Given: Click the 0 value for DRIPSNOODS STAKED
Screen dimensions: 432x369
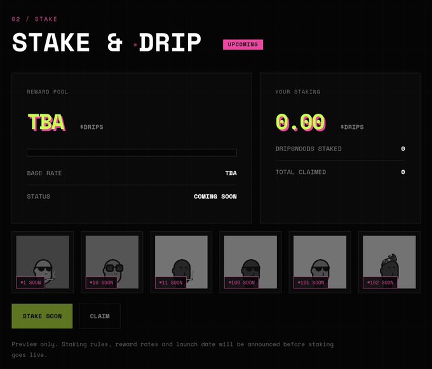Looking at the screenshot, I should 403,149.
